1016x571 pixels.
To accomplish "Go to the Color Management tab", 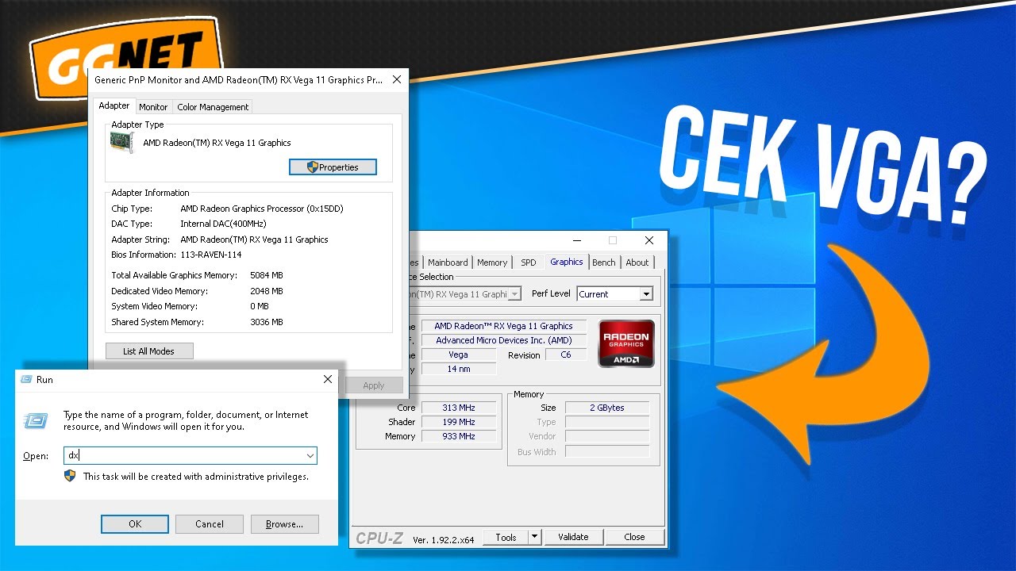I will 213,107.
